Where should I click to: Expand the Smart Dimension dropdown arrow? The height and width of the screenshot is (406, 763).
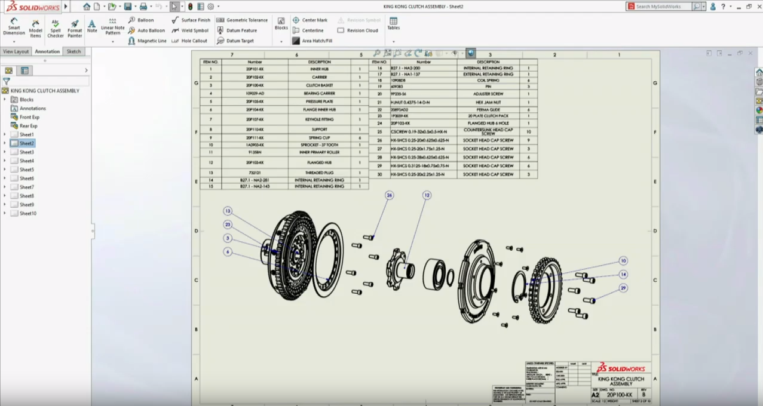click(x=14, y=41)
